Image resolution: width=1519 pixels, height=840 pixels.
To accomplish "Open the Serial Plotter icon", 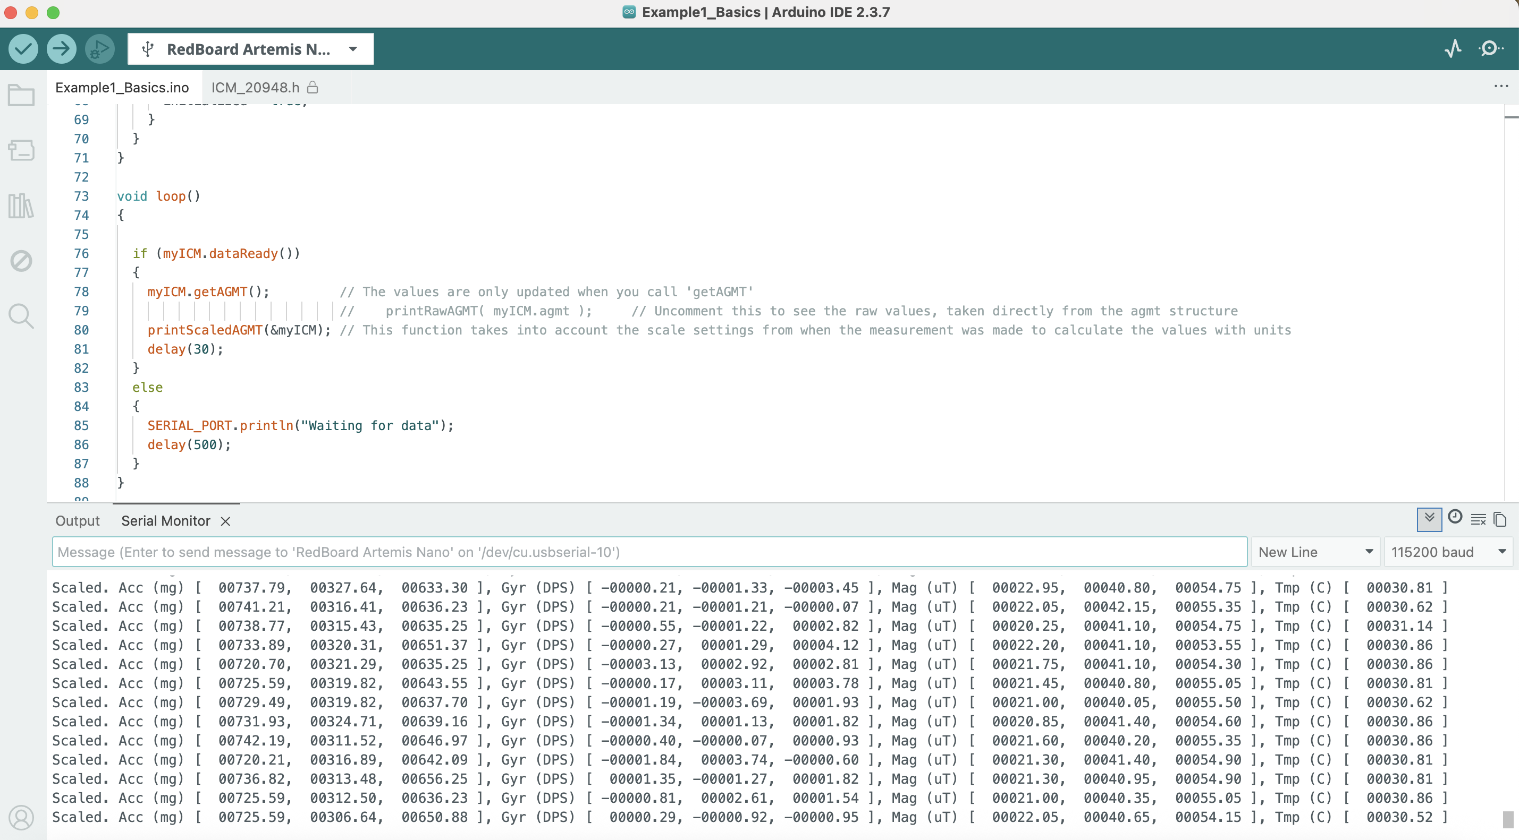I will (1453, 48).
